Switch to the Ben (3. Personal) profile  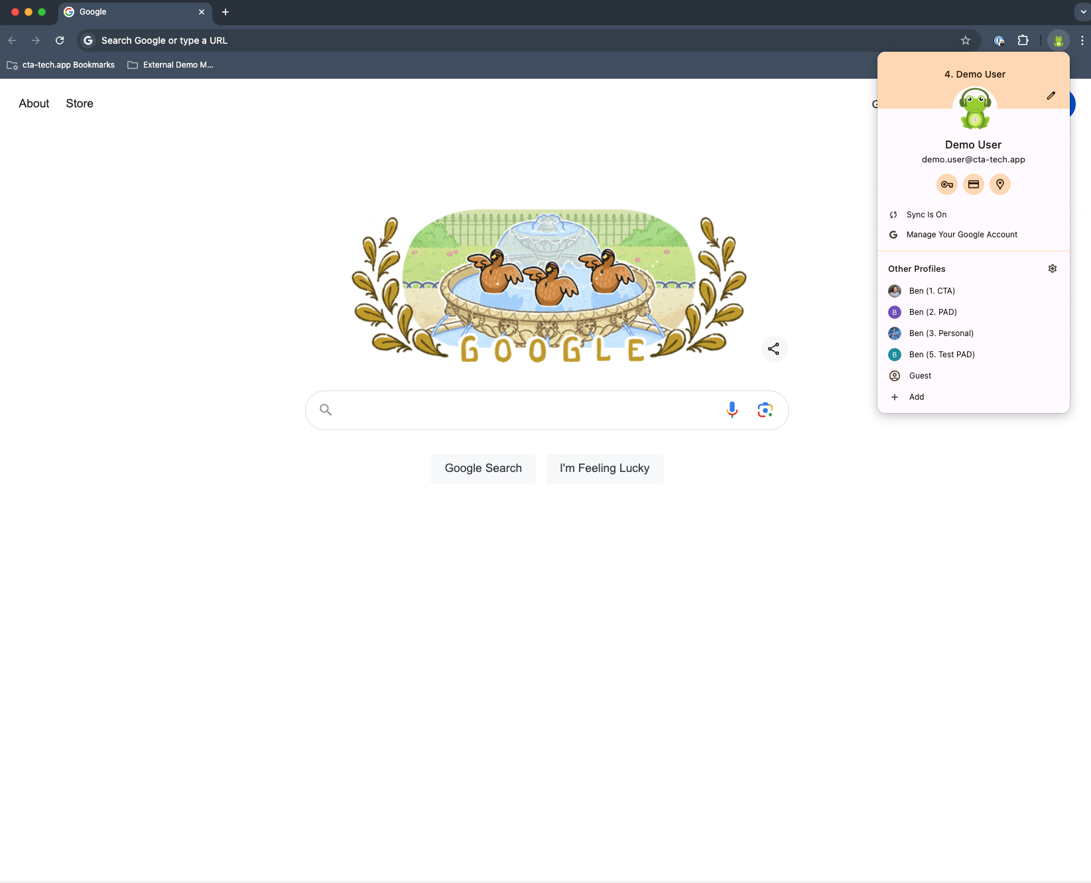(974, 333)
